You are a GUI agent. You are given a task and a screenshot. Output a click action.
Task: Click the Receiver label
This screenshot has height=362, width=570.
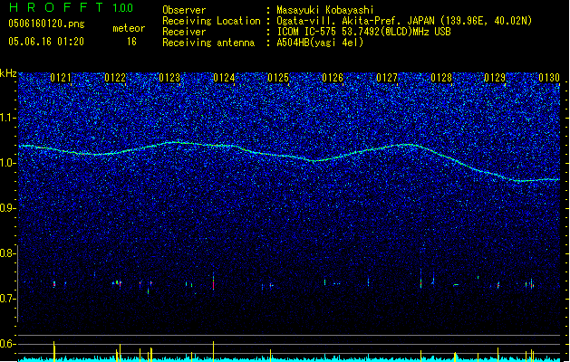[x=184, y=32]
